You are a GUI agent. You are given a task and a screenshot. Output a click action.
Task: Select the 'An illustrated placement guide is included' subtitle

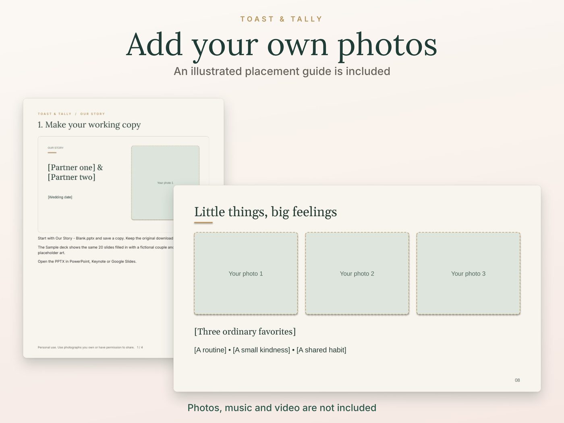click(x=282, y=71)
